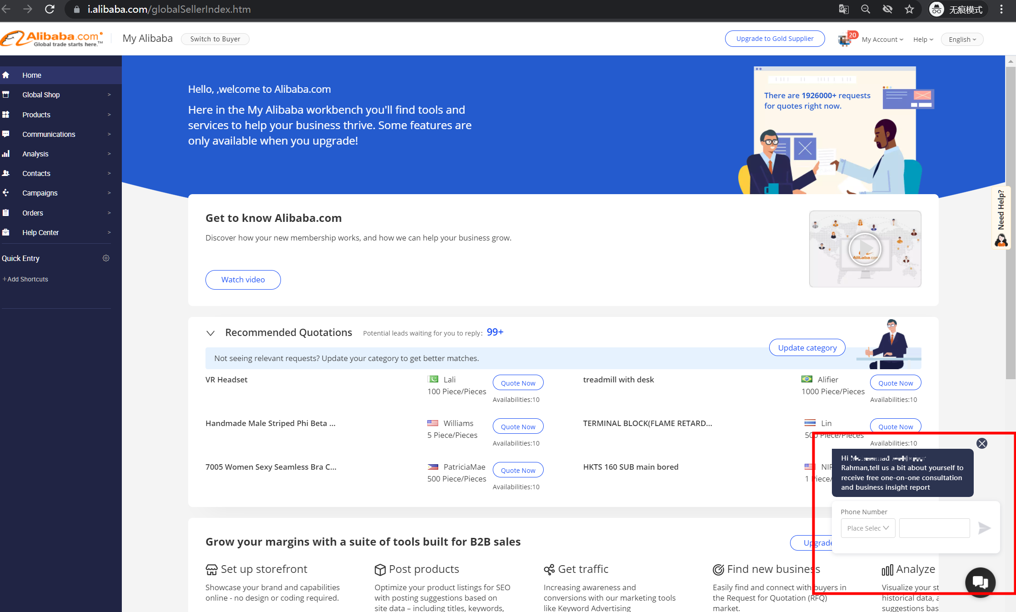Viewport: 1016px width, 612px height.
Task: Click the Switch to Buyer toggle button
Action: 215,39
